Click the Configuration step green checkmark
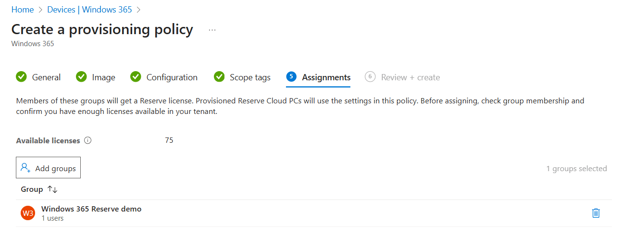Screen dimensions: 633x237 click(x=136, y=77)
